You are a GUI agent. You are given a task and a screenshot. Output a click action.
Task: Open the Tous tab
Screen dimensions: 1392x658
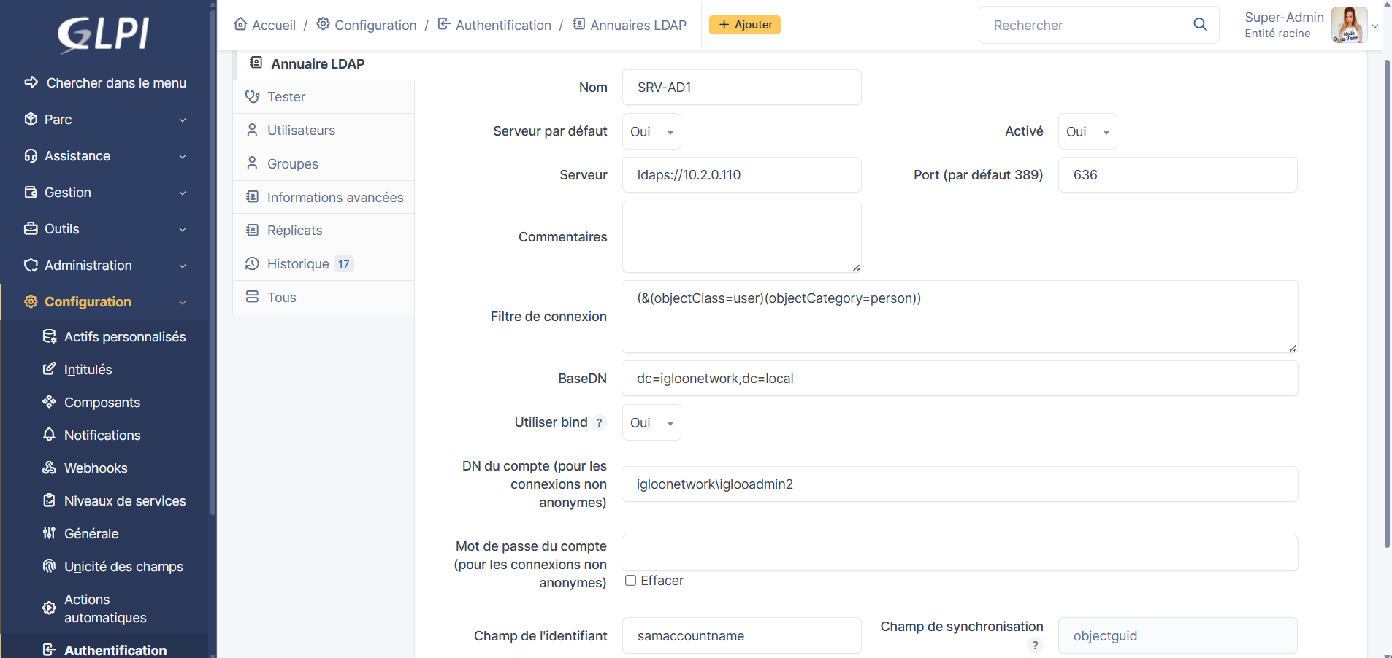click(324, 297)
